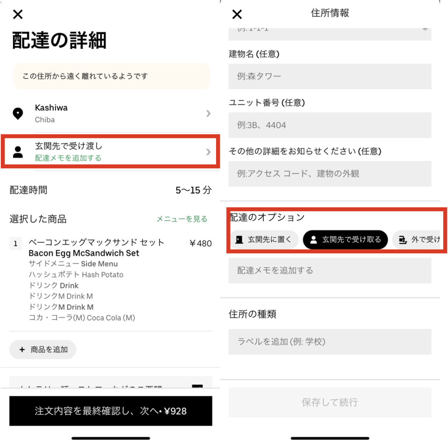448x444 pixels.
Task: Tap the plus icon in 商品を追加
Action: coord(22,349)
